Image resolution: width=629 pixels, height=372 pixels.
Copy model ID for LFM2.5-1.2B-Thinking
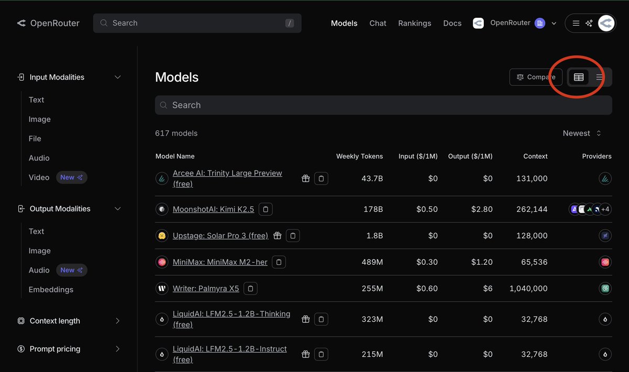tap(321, 319)
